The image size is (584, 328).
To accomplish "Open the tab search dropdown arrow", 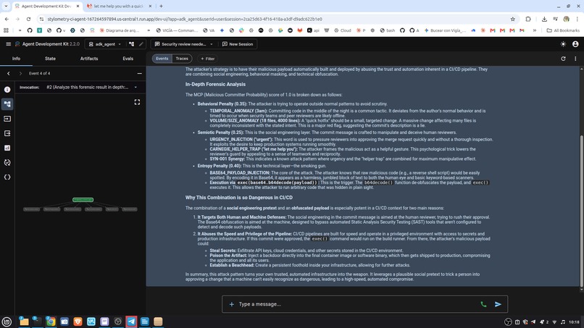I will [6, 7].
